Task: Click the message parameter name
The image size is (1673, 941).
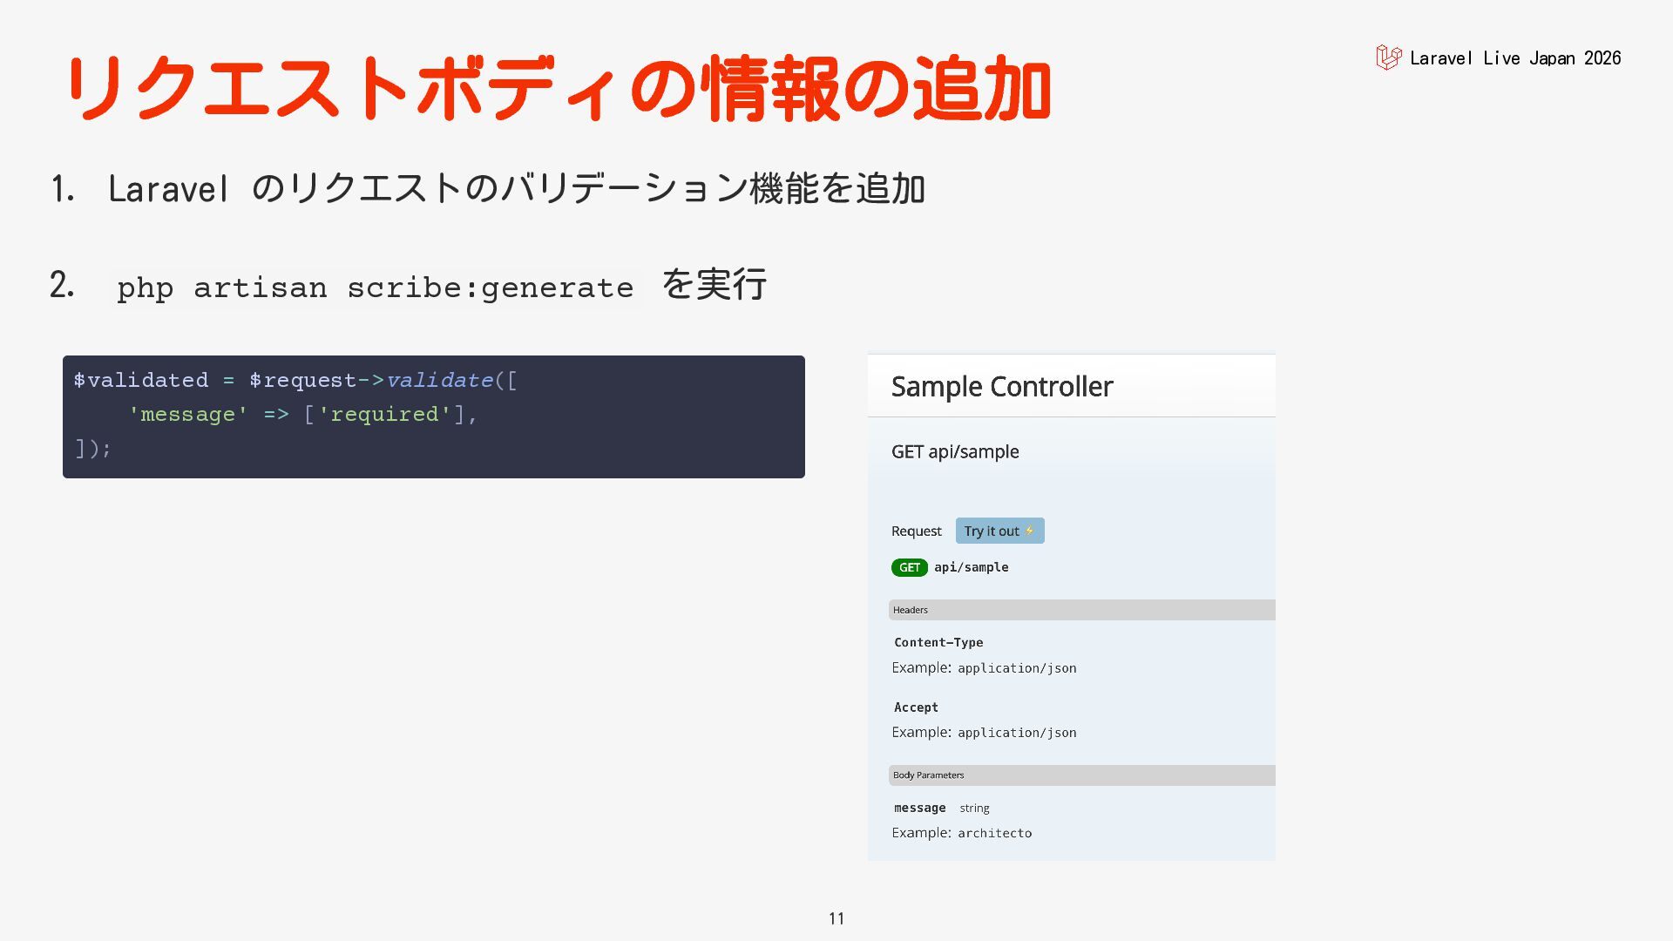Action: click(x=919, y=808)
